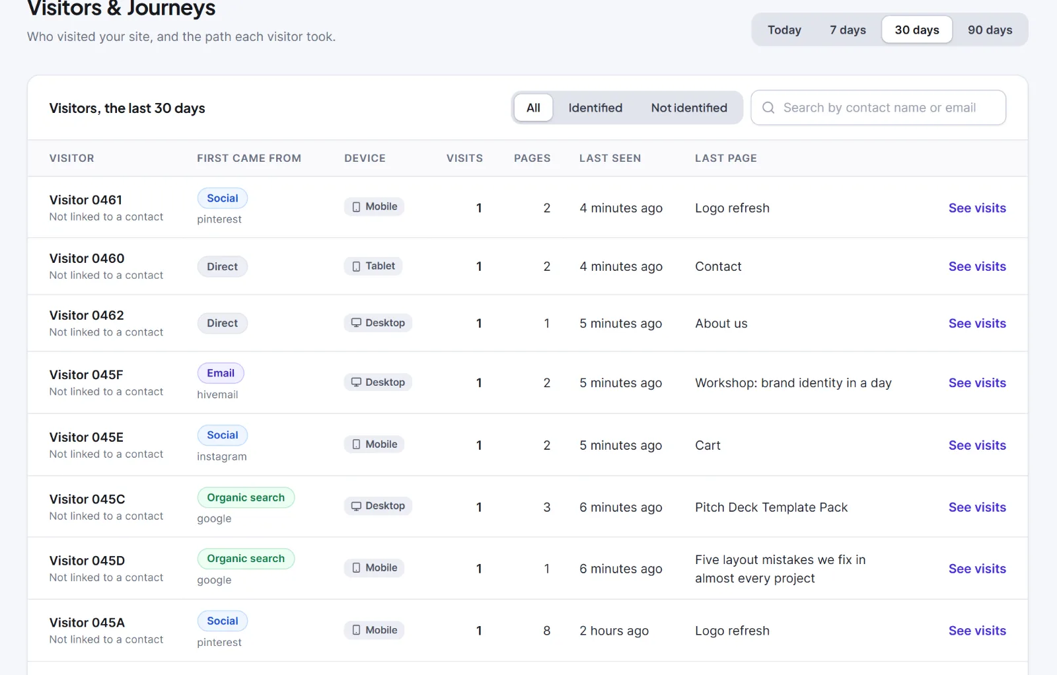Click 'Pitch Deck Template Pack' last page
This screenshot has height=675, width=1057.
(771, 507)
